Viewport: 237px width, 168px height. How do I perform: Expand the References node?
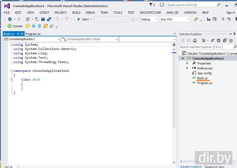pyautogui.click(x=187, y=68)
